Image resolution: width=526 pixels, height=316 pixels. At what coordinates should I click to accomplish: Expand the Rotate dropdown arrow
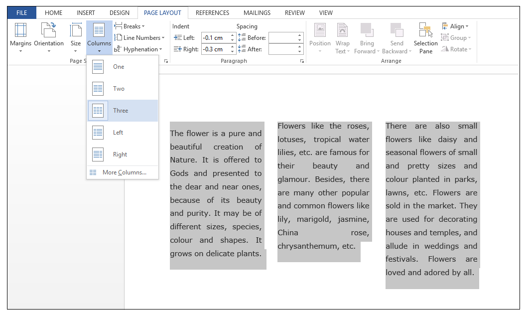point(470,49)
